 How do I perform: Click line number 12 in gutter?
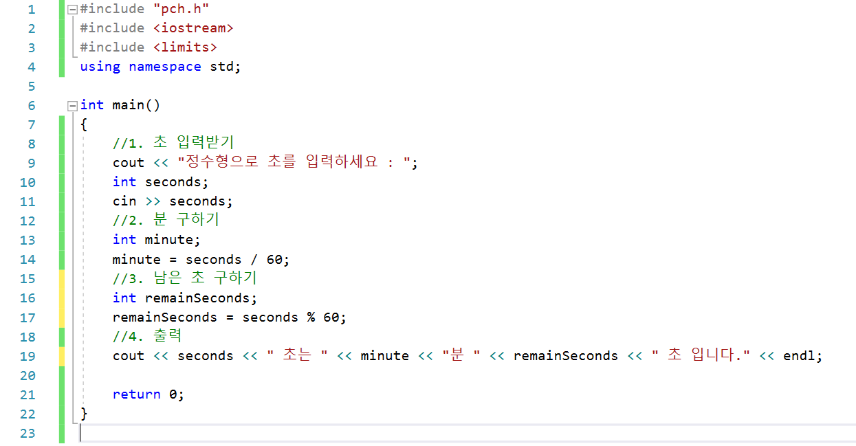tap(28, 221)
